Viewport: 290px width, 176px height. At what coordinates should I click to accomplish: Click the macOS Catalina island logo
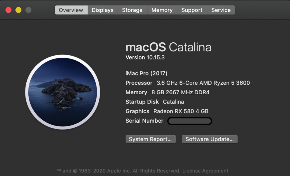click(63, 92)
